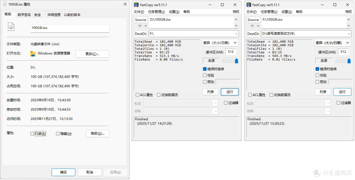Click 取消 in Properties dialog
The height and width of the screenshot is (180, 355).
point(90,172)
